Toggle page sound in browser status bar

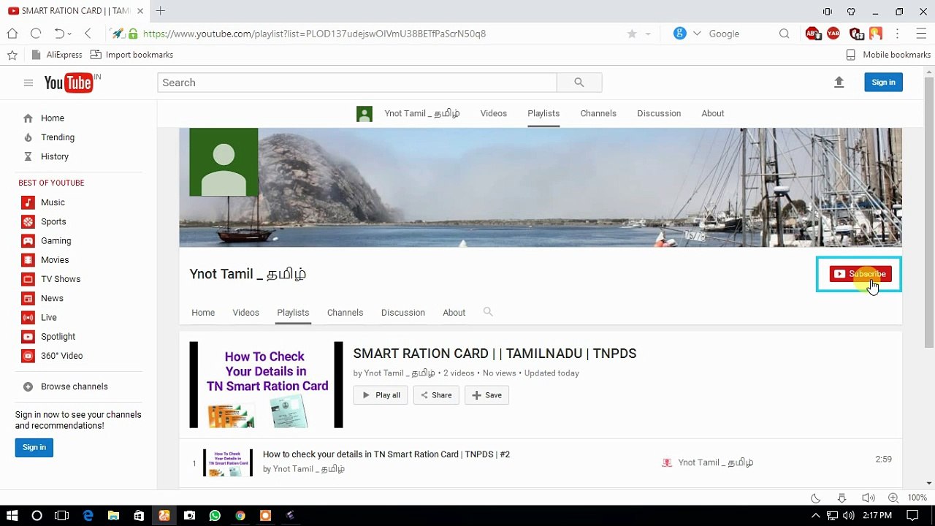coord(868,498)
